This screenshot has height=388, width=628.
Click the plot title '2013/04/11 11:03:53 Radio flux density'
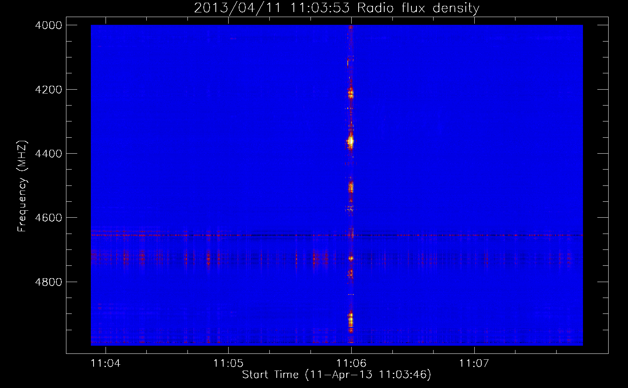(x=337, y=8)
